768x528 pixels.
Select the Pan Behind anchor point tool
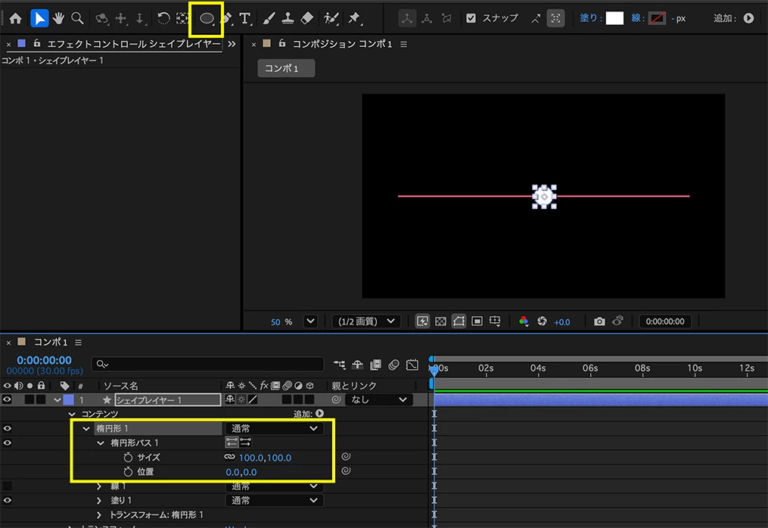[x=182, y=19]
